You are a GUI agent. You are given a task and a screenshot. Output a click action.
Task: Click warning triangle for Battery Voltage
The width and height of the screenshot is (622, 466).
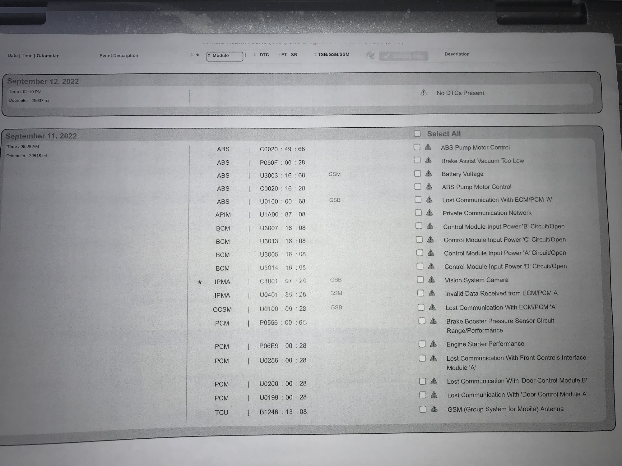pyautogui.click(x=429, y=174)
